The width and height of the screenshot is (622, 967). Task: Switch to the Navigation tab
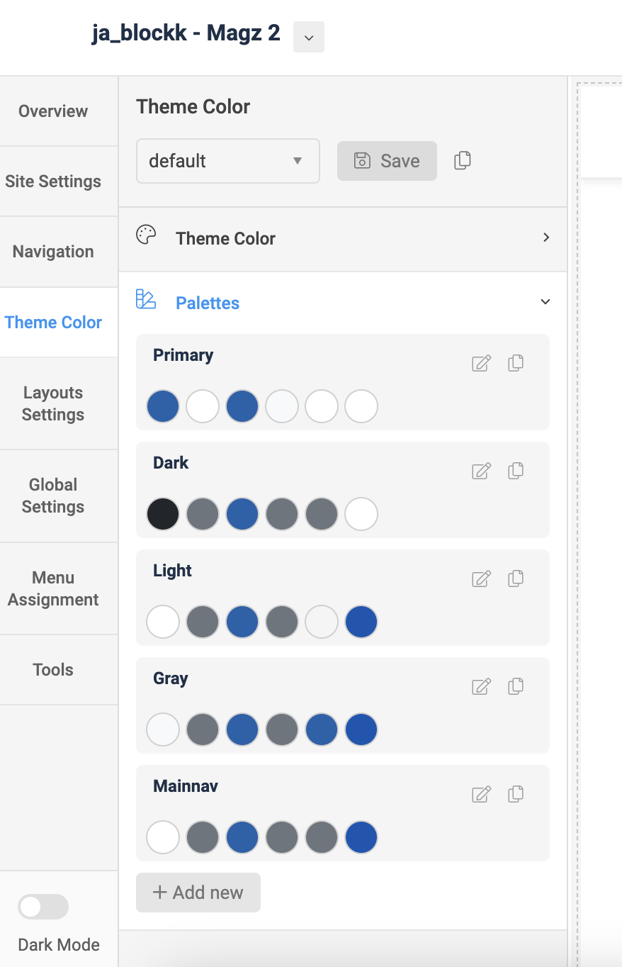pos(53,252)
